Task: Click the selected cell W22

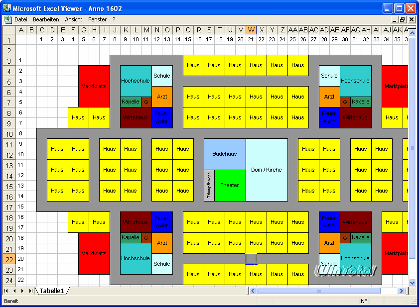Action: (x=251, y=259)
